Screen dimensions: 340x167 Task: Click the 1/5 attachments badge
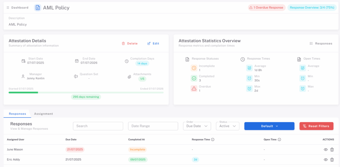142,79
